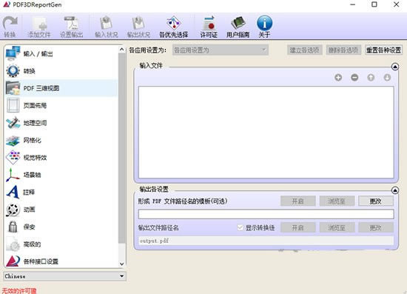Image resolution: width=407 pixels, height=294 pixels.
Task: Open the 场景轴 sidebar section
Action: pyautogui.click(x=61, y=175)
